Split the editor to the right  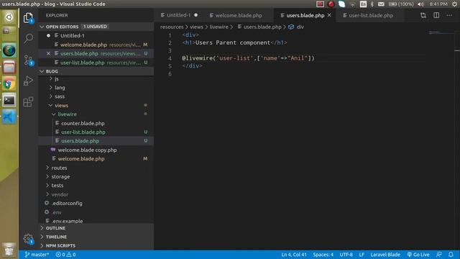tap(436, 15)
